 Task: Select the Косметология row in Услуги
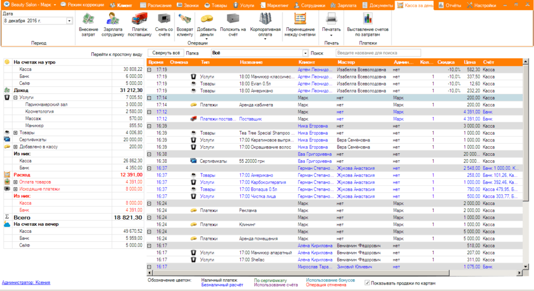pos(73,112)
